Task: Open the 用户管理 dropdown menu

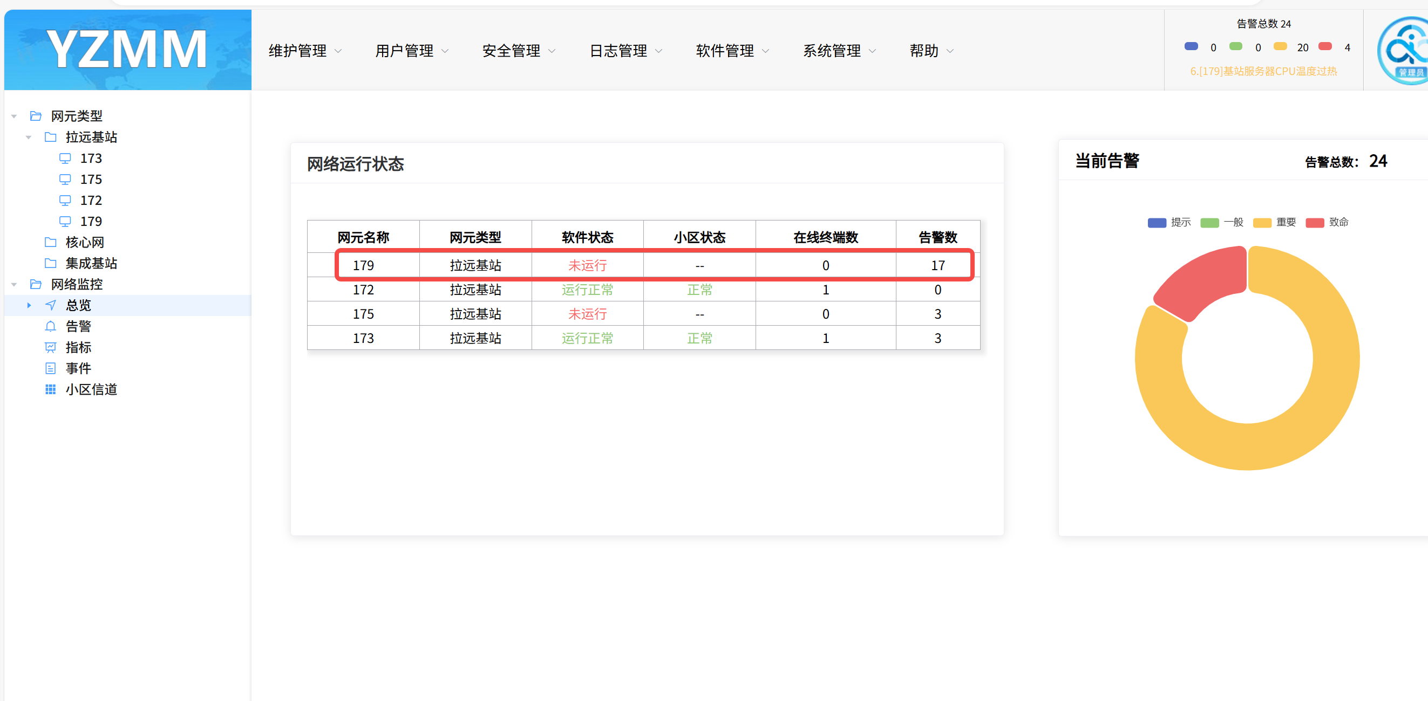Action: tap(412, 51)
